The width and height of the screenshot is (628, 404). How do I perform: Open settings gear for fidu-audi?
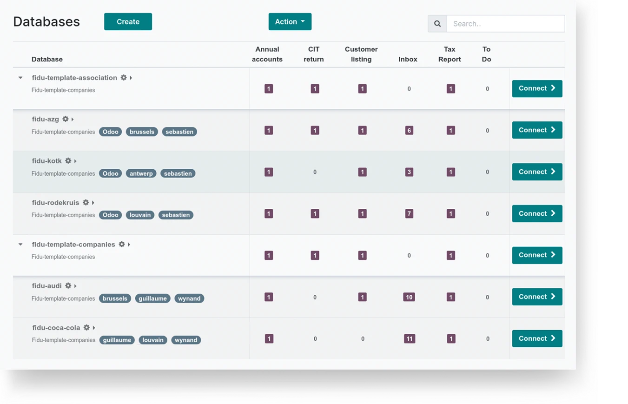(68, 286)
